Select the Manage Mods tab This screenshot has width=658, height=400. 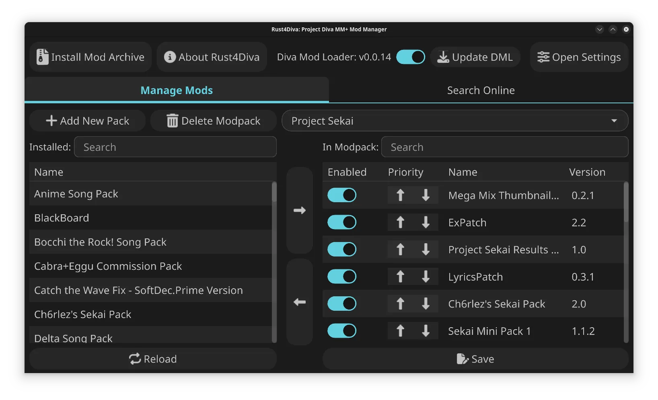[x=177, y=90]
